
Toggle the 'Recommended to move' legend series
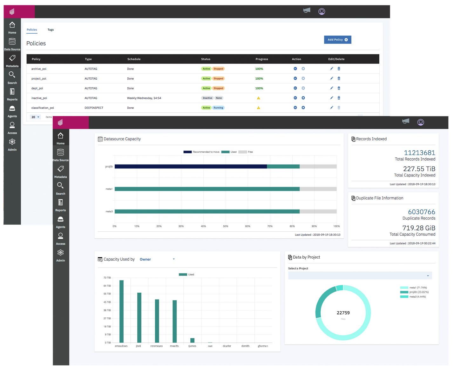point(201,152)
